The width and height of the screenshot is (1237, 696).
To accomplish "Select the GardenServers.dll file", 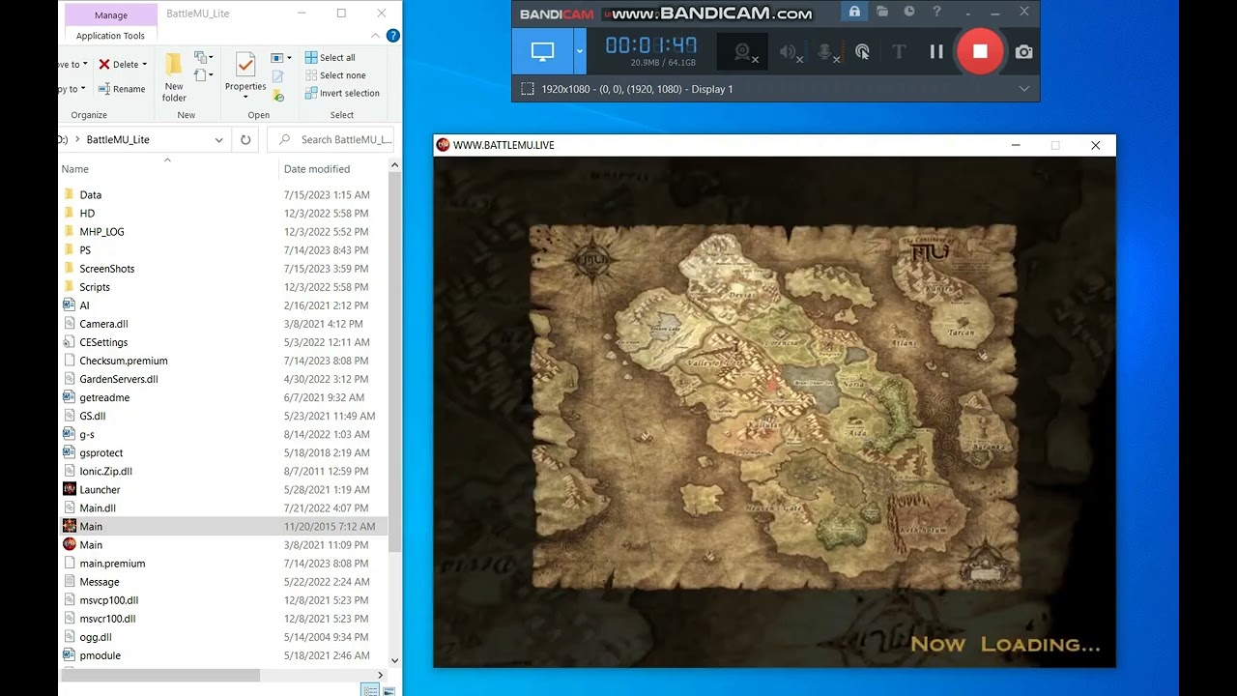I will point(222,379).
